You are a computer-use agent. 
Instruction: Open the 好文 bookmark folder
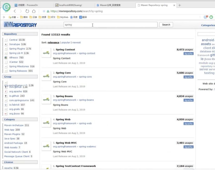pyautogui.click(x=52, y=17)
